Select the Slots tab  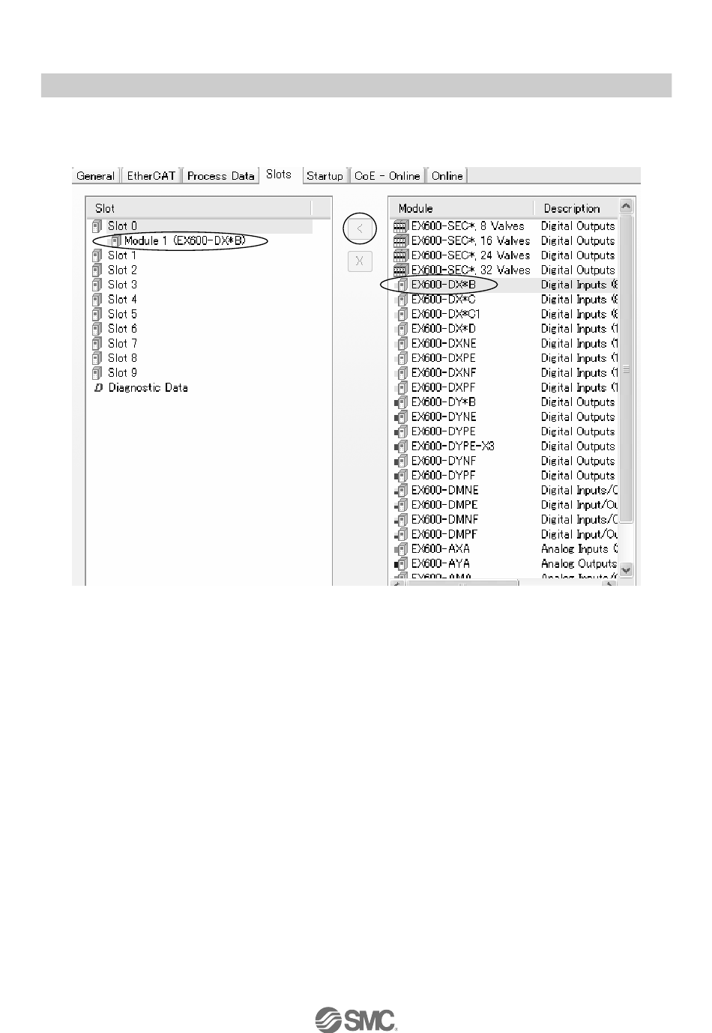[279, 175]
